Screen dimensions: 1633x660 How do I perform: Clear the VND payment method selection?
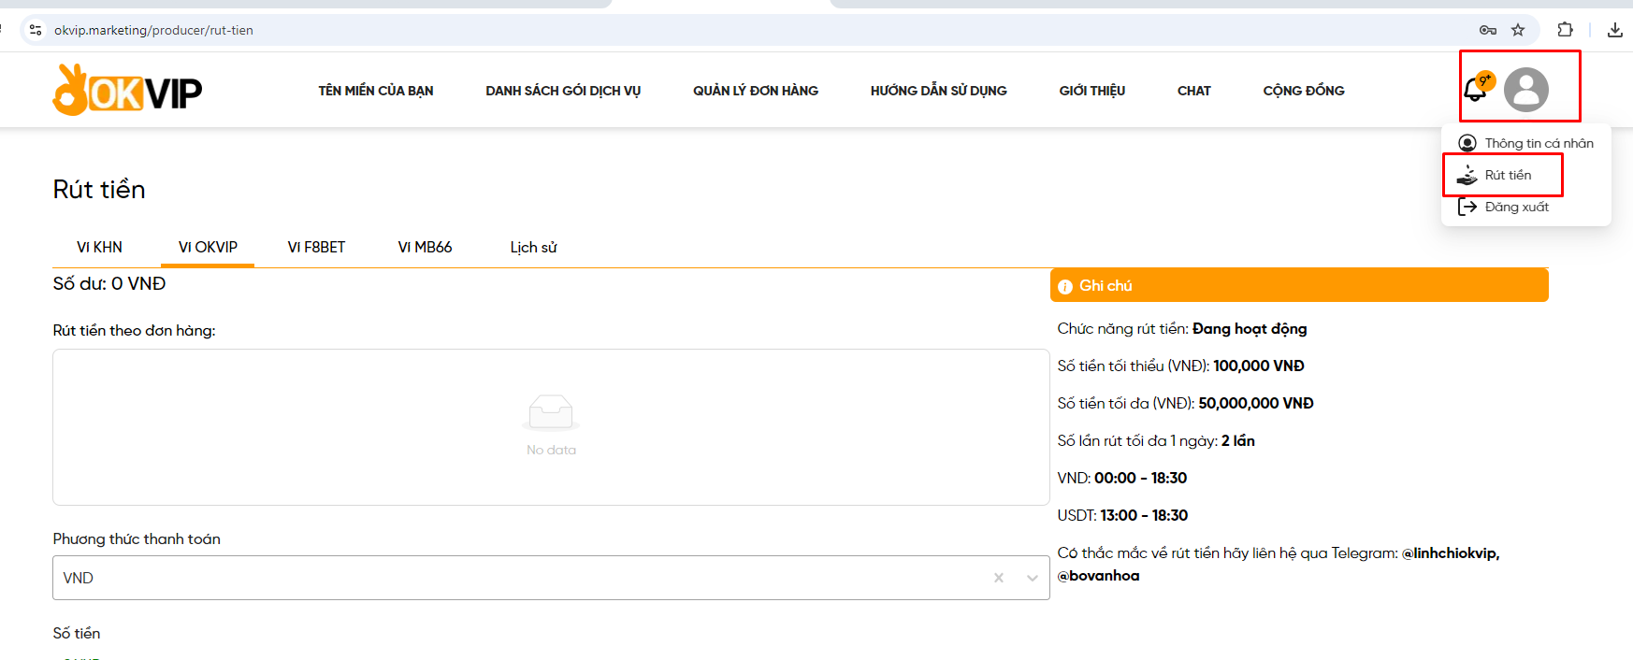coord(999,578)
